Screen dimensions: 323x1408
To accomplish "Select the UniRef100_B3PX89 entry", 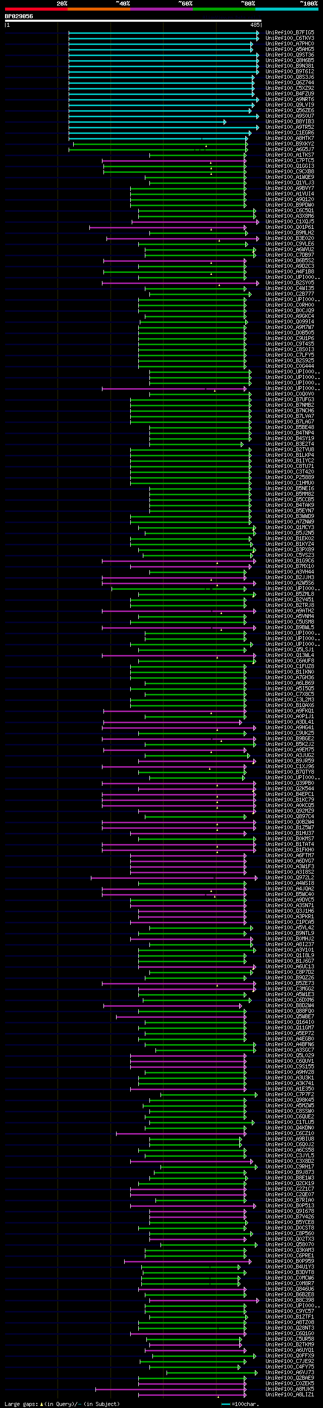I will pyautogui.click(x=290, y=550).
